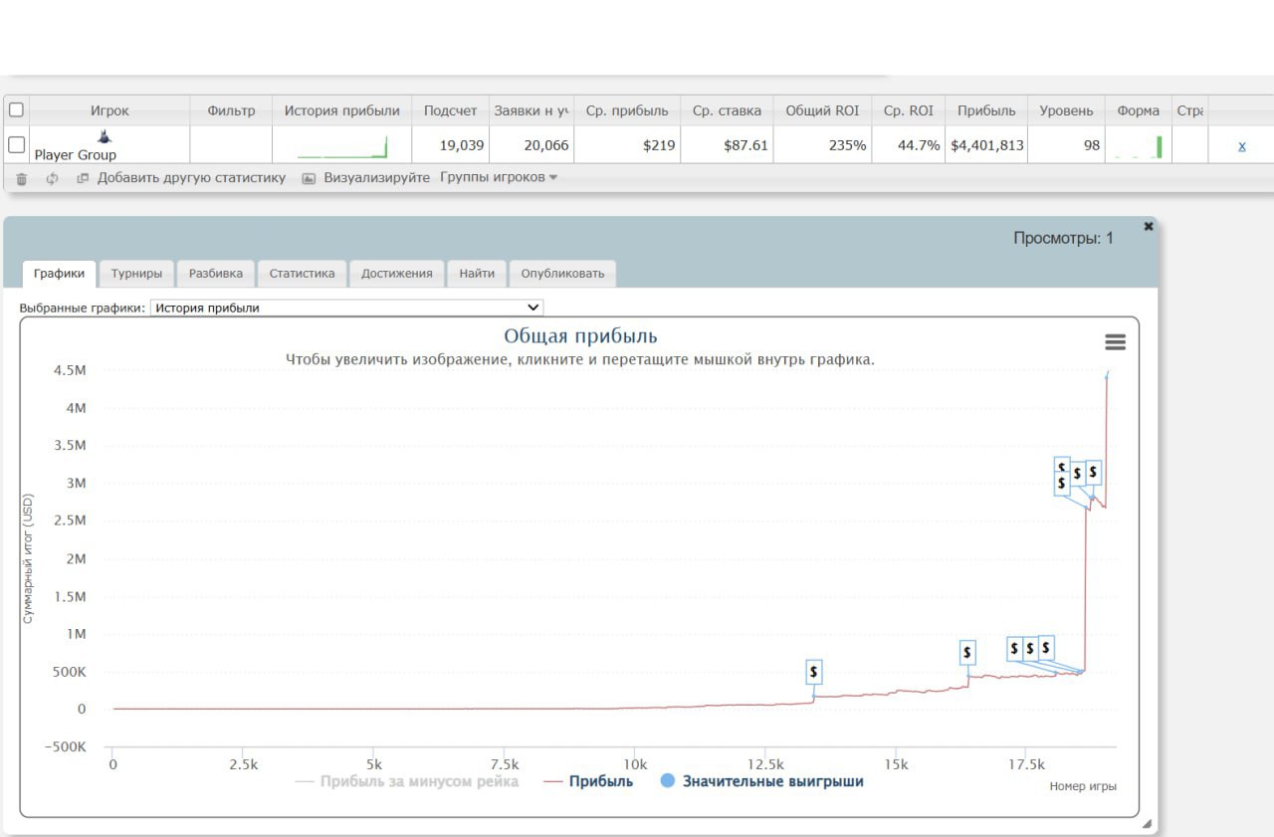Sort by the Игрок column header
1274x837 pixels.
pos(109,110)
